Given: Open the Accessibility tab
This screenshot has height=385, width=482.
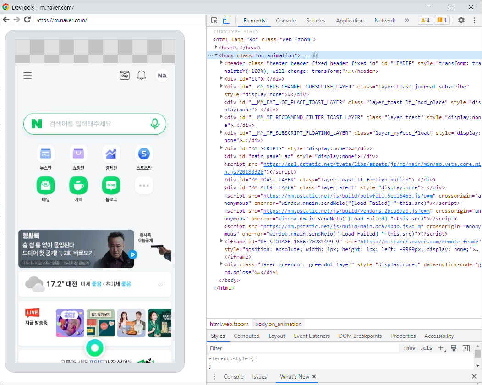Looking at the screenshot, I should tap(439, 336).
